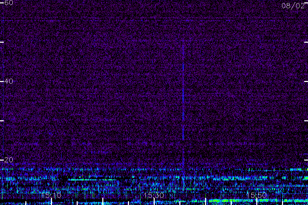Click the 15:30 time label

(154, 195)
